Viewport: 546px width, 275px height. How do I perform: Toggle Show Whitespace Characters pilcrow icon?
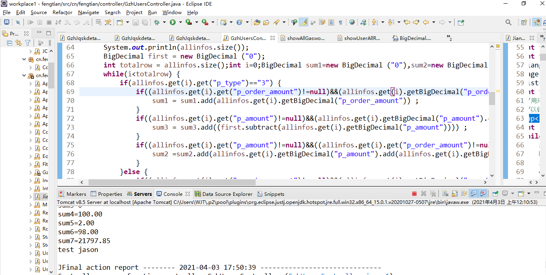(340, 22)
